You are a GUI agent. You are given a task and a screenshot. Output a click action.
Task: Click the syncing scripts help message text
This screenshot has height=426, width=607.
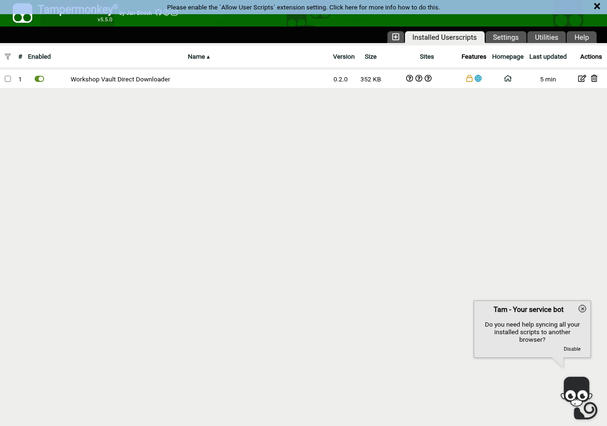pos(532,332)
